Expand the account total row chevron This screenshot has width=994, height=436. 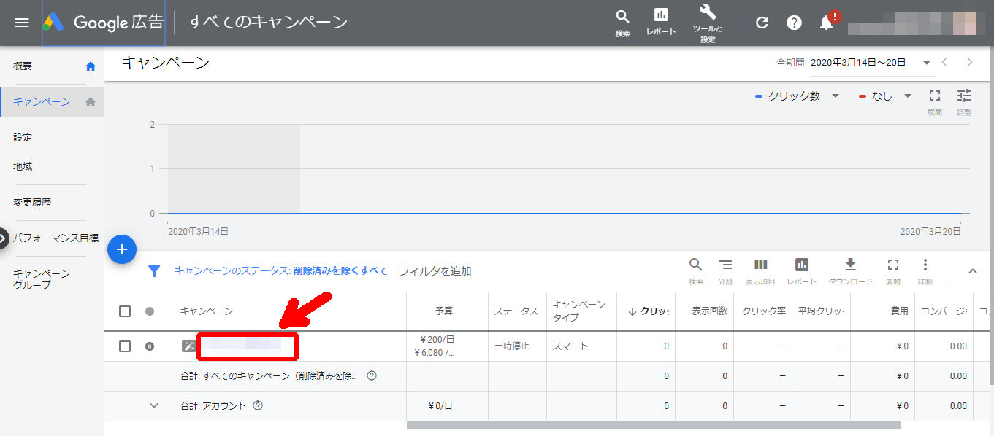tap(153, 405)
